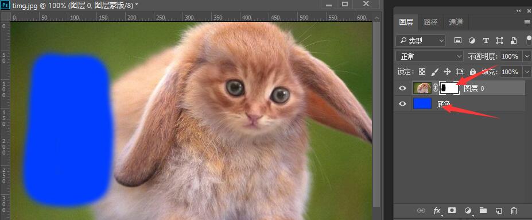This screenshot has height=220, width=532.
Task: Filter layers by adjustment layer type
Action: [x=472, y=41]
